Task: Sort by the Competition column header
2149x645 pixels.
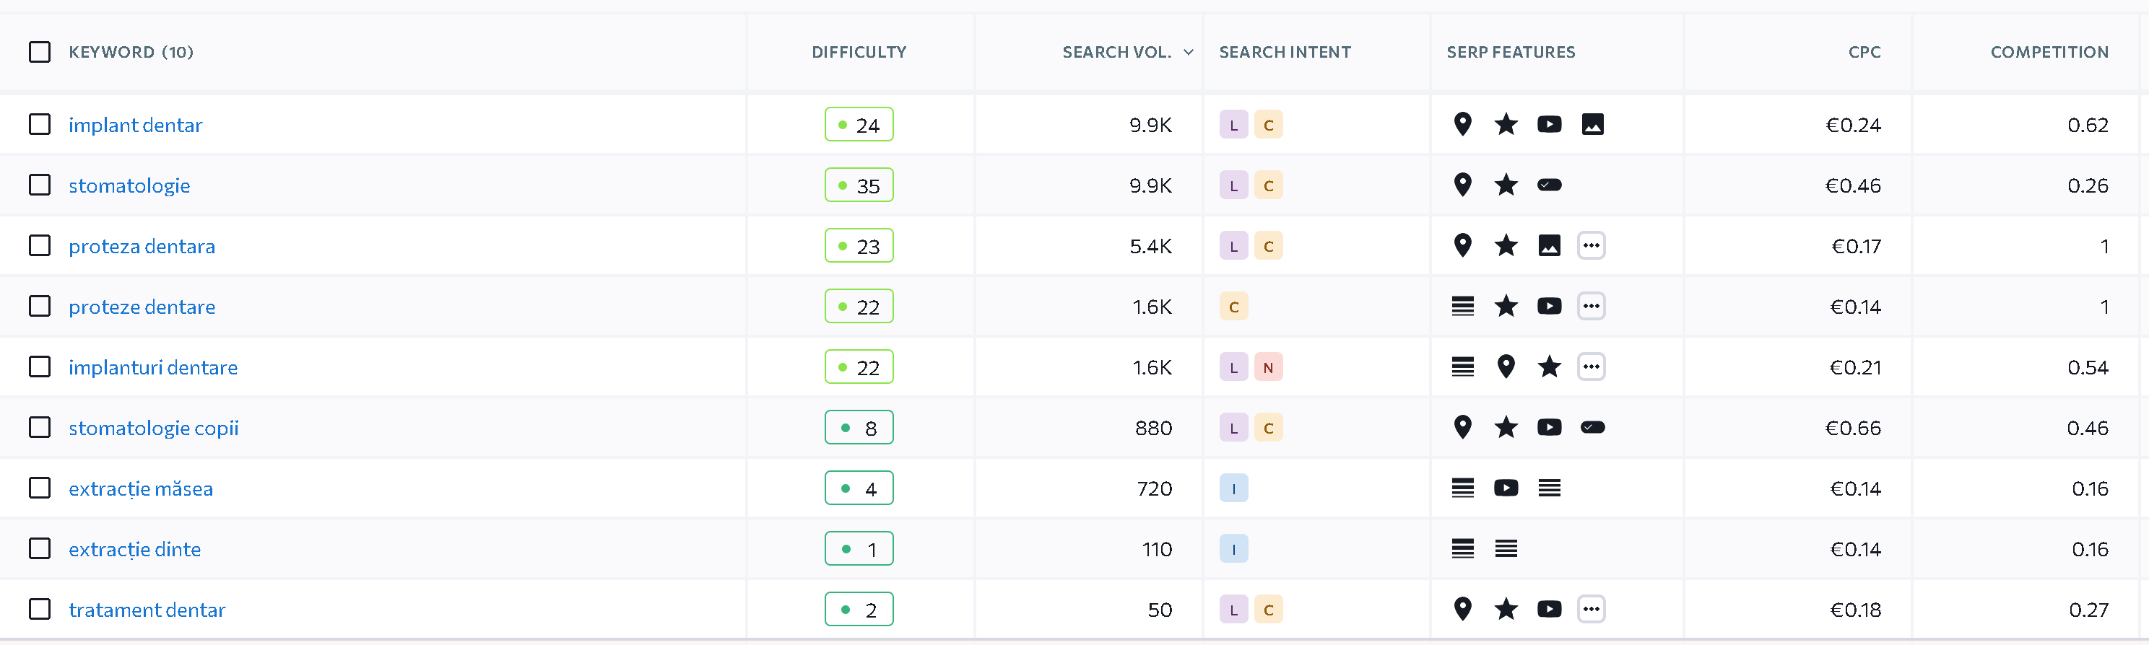Action: (x=2049, y=52)
